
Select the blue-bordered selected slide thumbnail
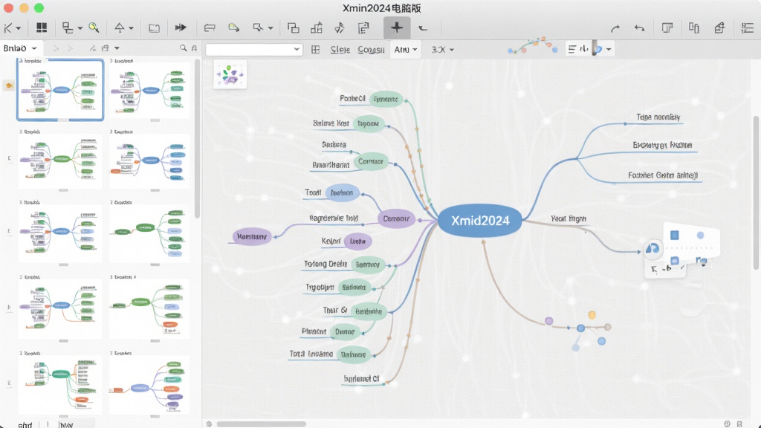coord(60,90)
